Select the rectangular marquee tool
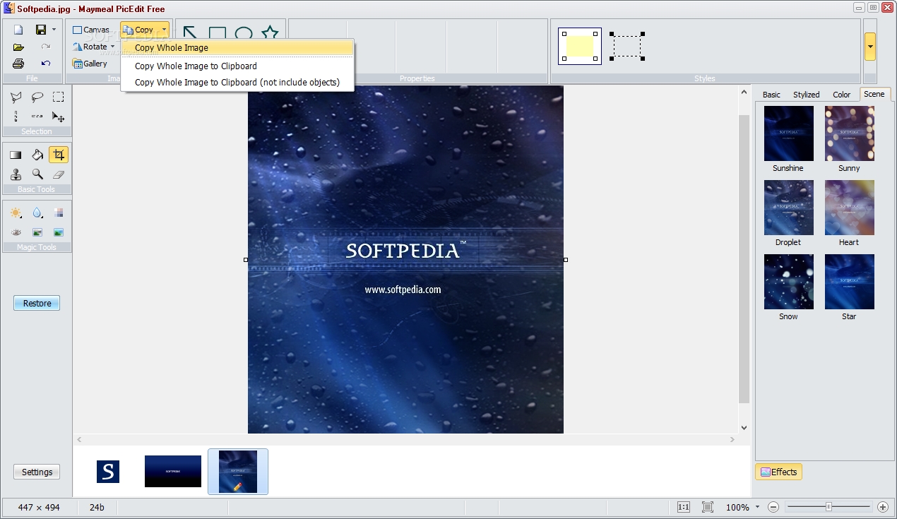897x519 pixels. [59, 97]
